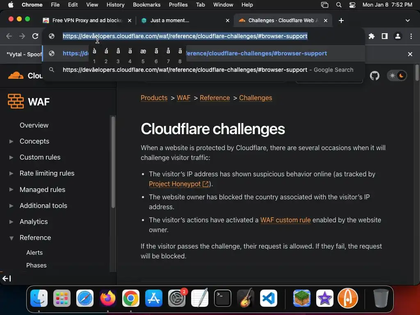Click the WAF firewall brick icon
Viewport: 420px width, 315px height.
16,101
